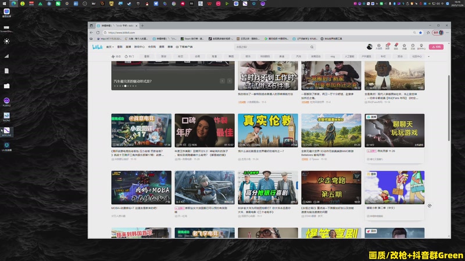Open 漫画 in top navigation
The image size is (465, 261).
pos(162,47)
